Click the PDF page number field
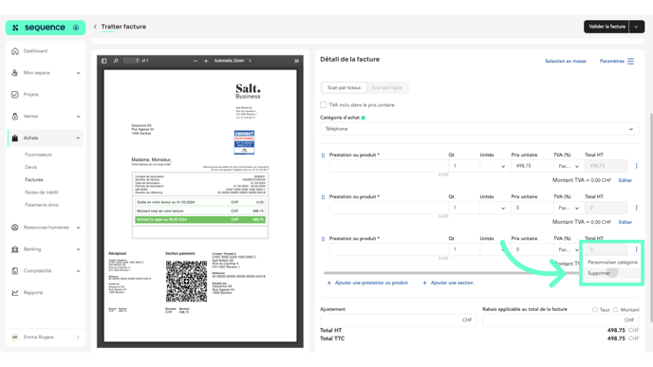Screen dimensions: 653x367 [132, 61]
